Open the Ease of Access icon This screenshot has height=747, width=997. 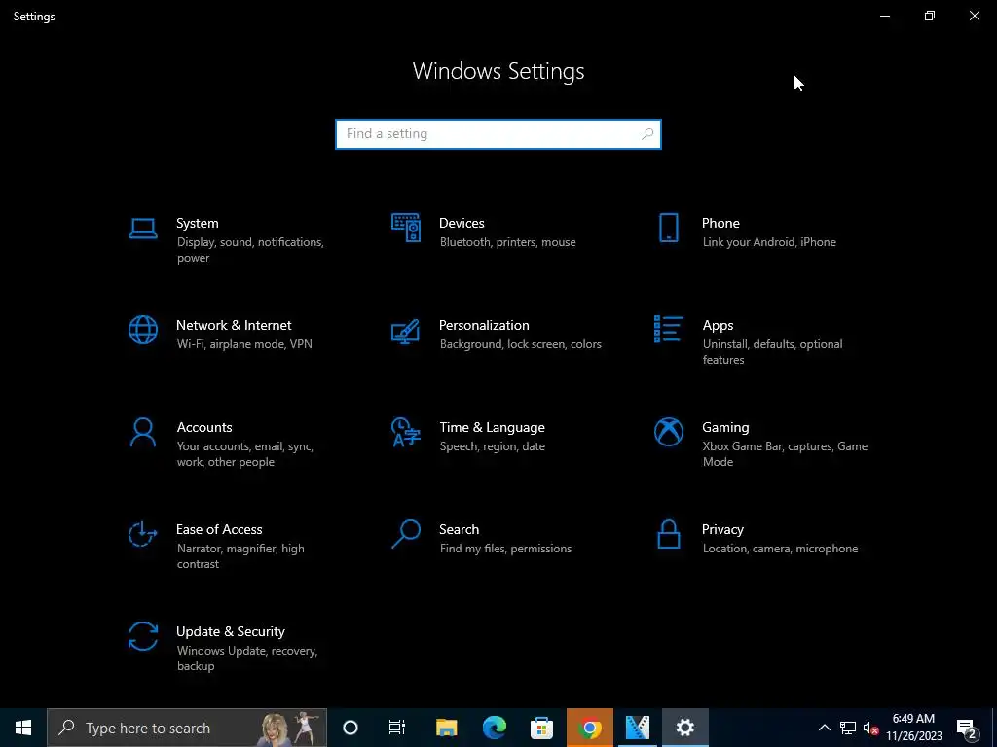pyautogui.click(x=142, y=534)
